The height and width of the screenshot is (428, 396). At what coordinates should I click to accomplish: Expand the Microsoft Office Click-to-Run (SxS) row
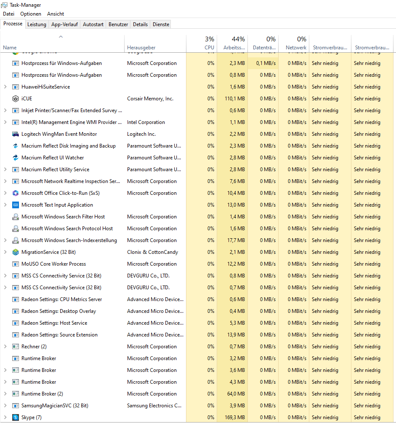[x=5, y=193]
